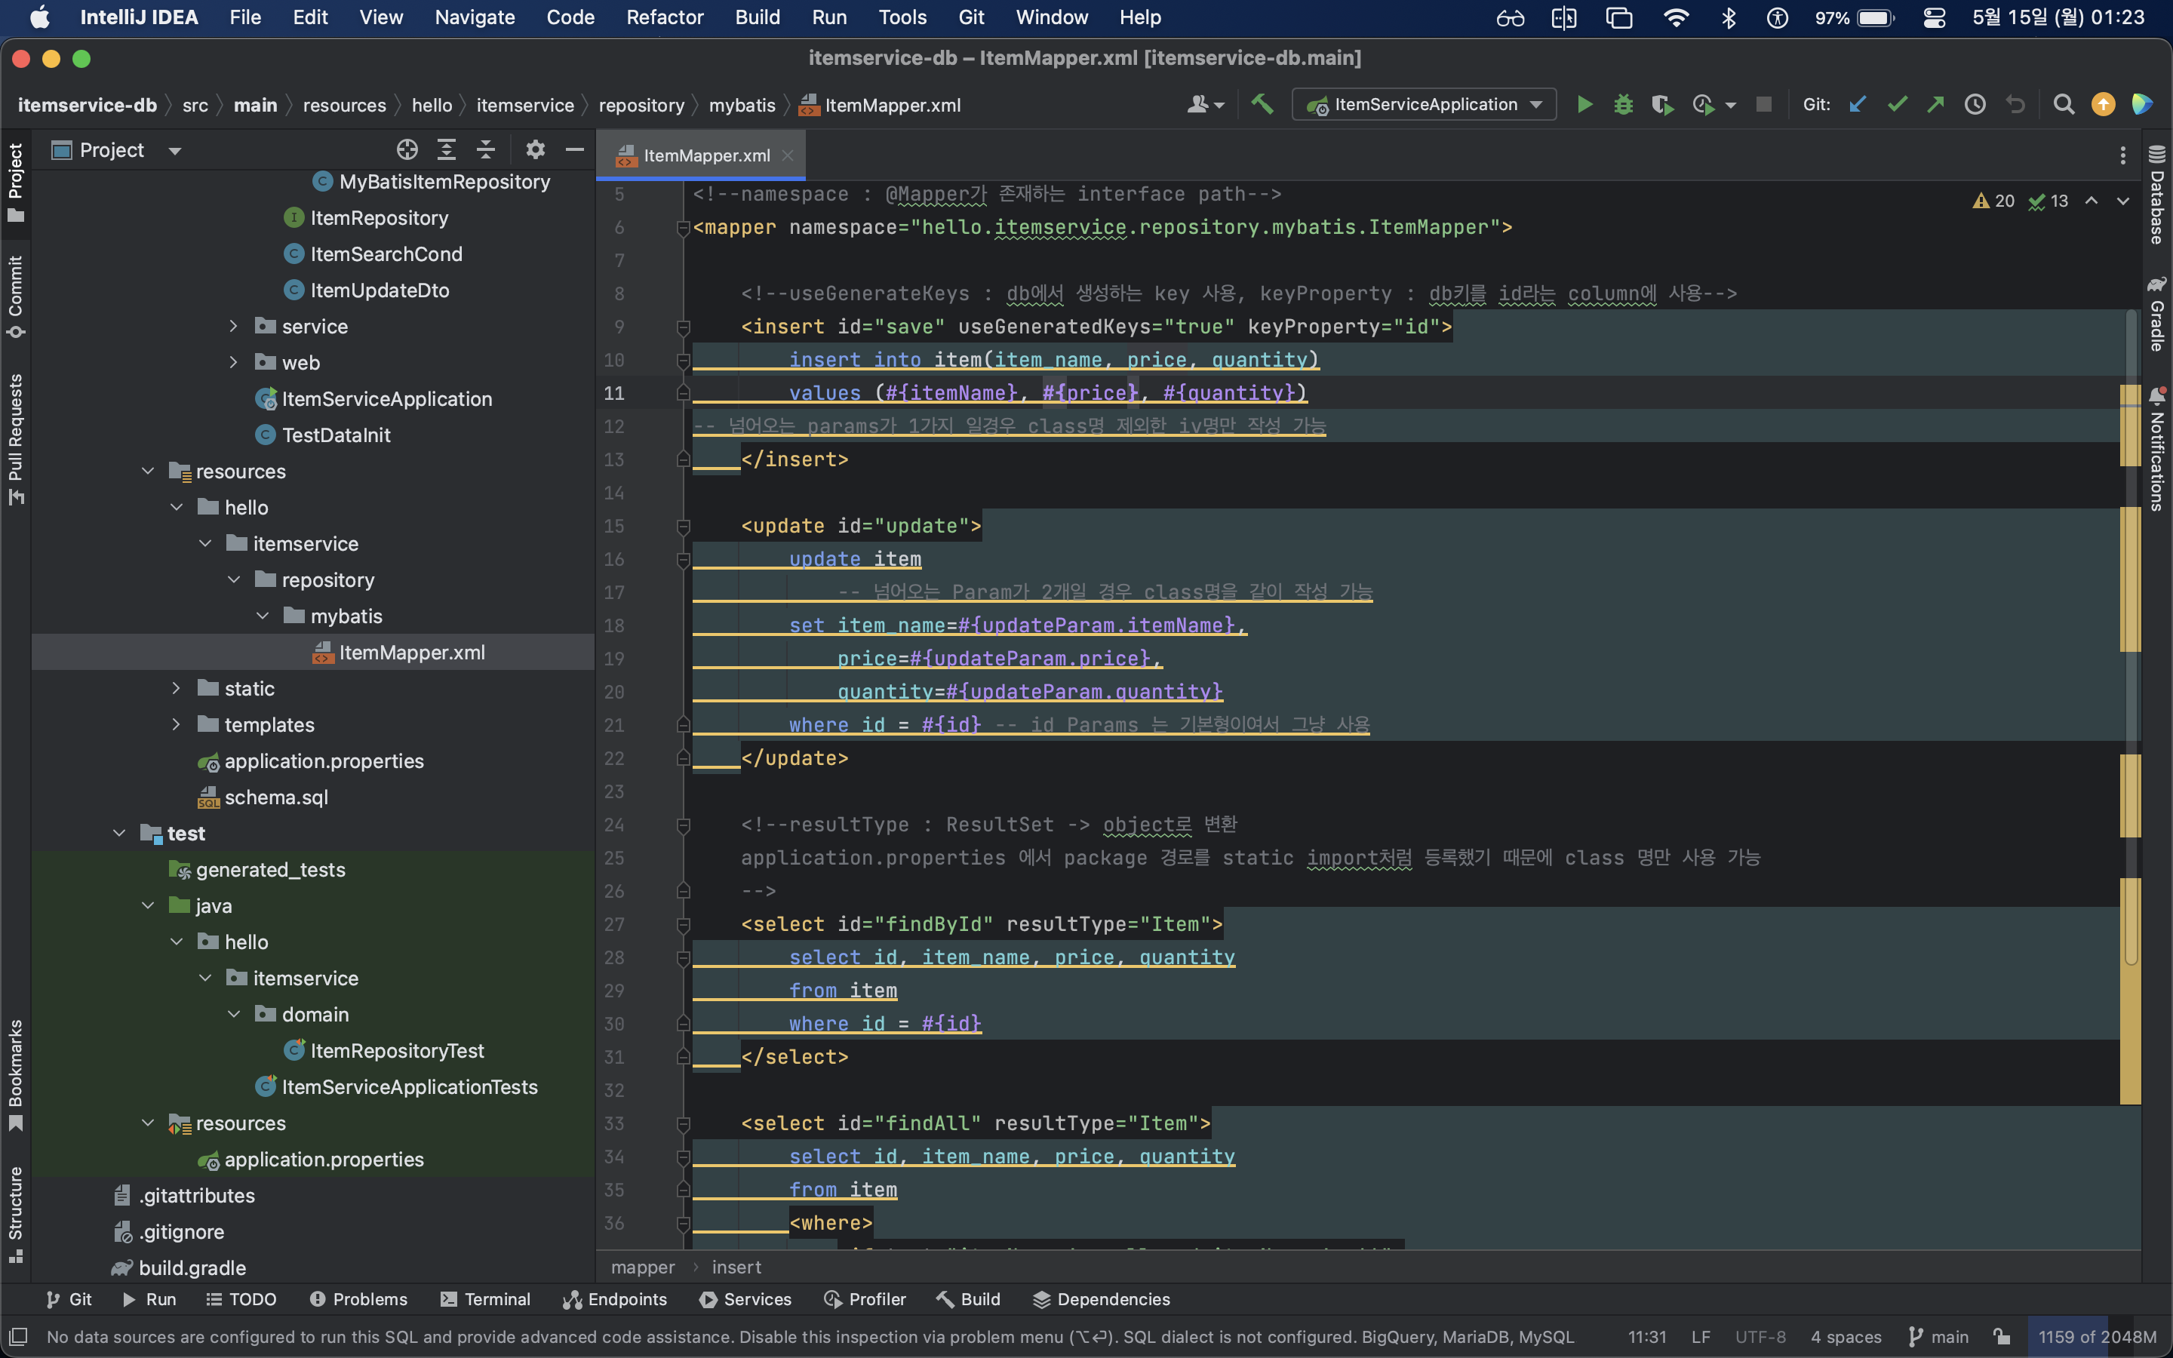Image resolution: width=2173 pixels, height=1358 pixels.
Task: Select opened file locate-target icon in Project panel
Action: [x=407, y=150]
